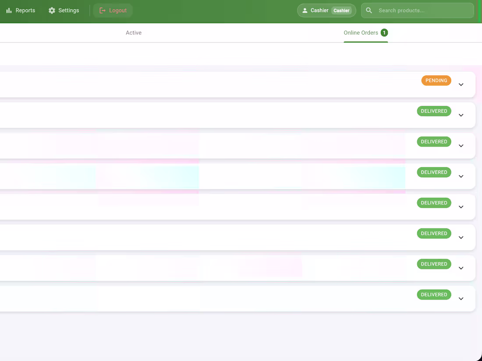Expand the fifth DELIVERED order chevron
The image size is (482, 361).
461,237
